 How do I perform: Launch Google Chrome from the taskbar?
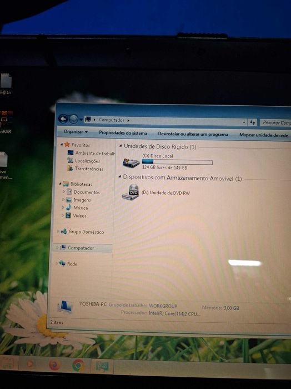coord(78,366)
